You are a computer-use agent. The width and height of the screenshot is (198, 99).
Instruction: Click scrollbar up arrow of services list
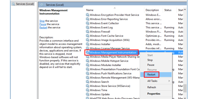[x=185, y=10]
